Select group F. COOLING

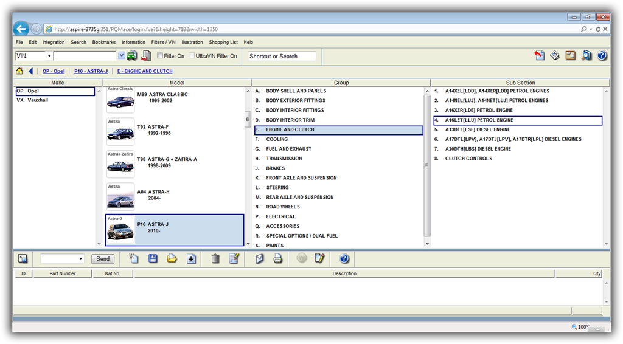point(338,139)
